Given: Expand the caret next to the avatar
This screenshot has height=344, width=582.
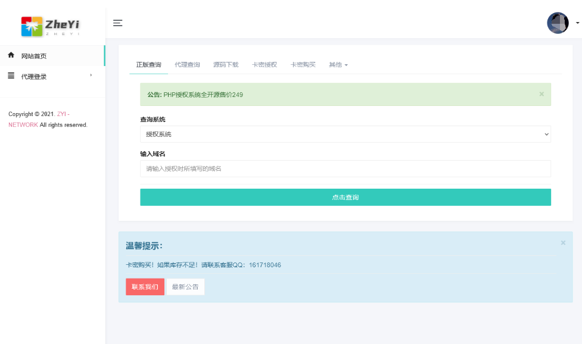Looking at the screenshot, I should pos(577,23).
